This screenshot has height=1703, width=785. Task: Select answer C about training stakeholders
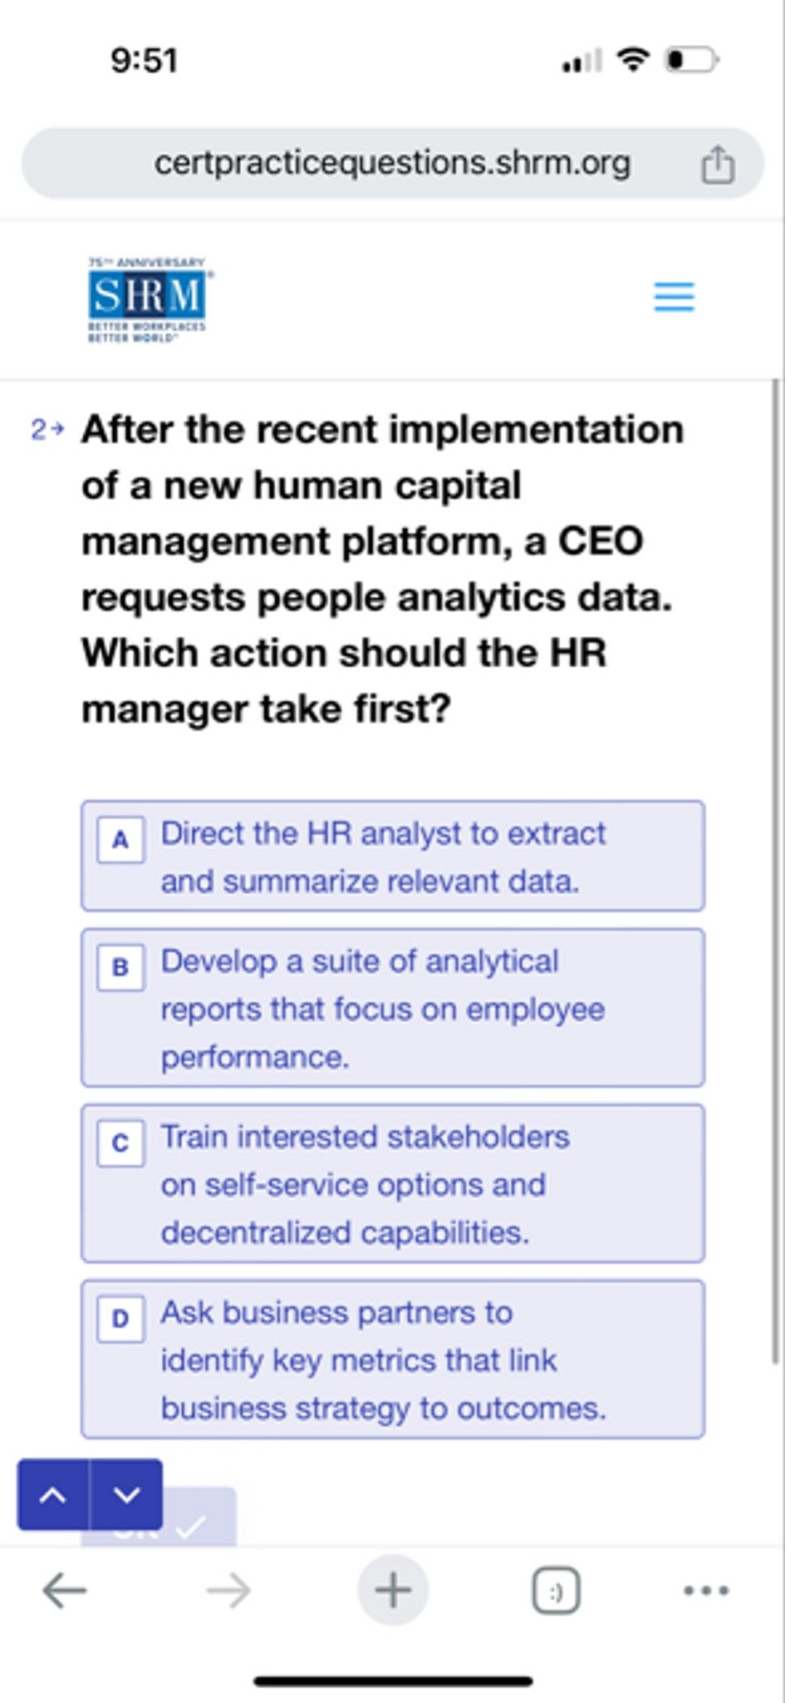pyautogui.click(x=392, y=1184)
